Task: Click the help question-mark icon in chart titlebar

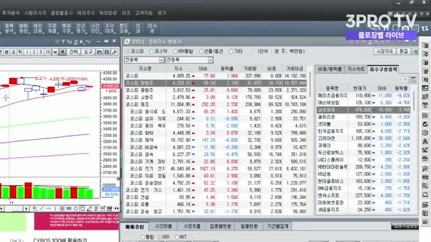Action: (x=63, y=42)
